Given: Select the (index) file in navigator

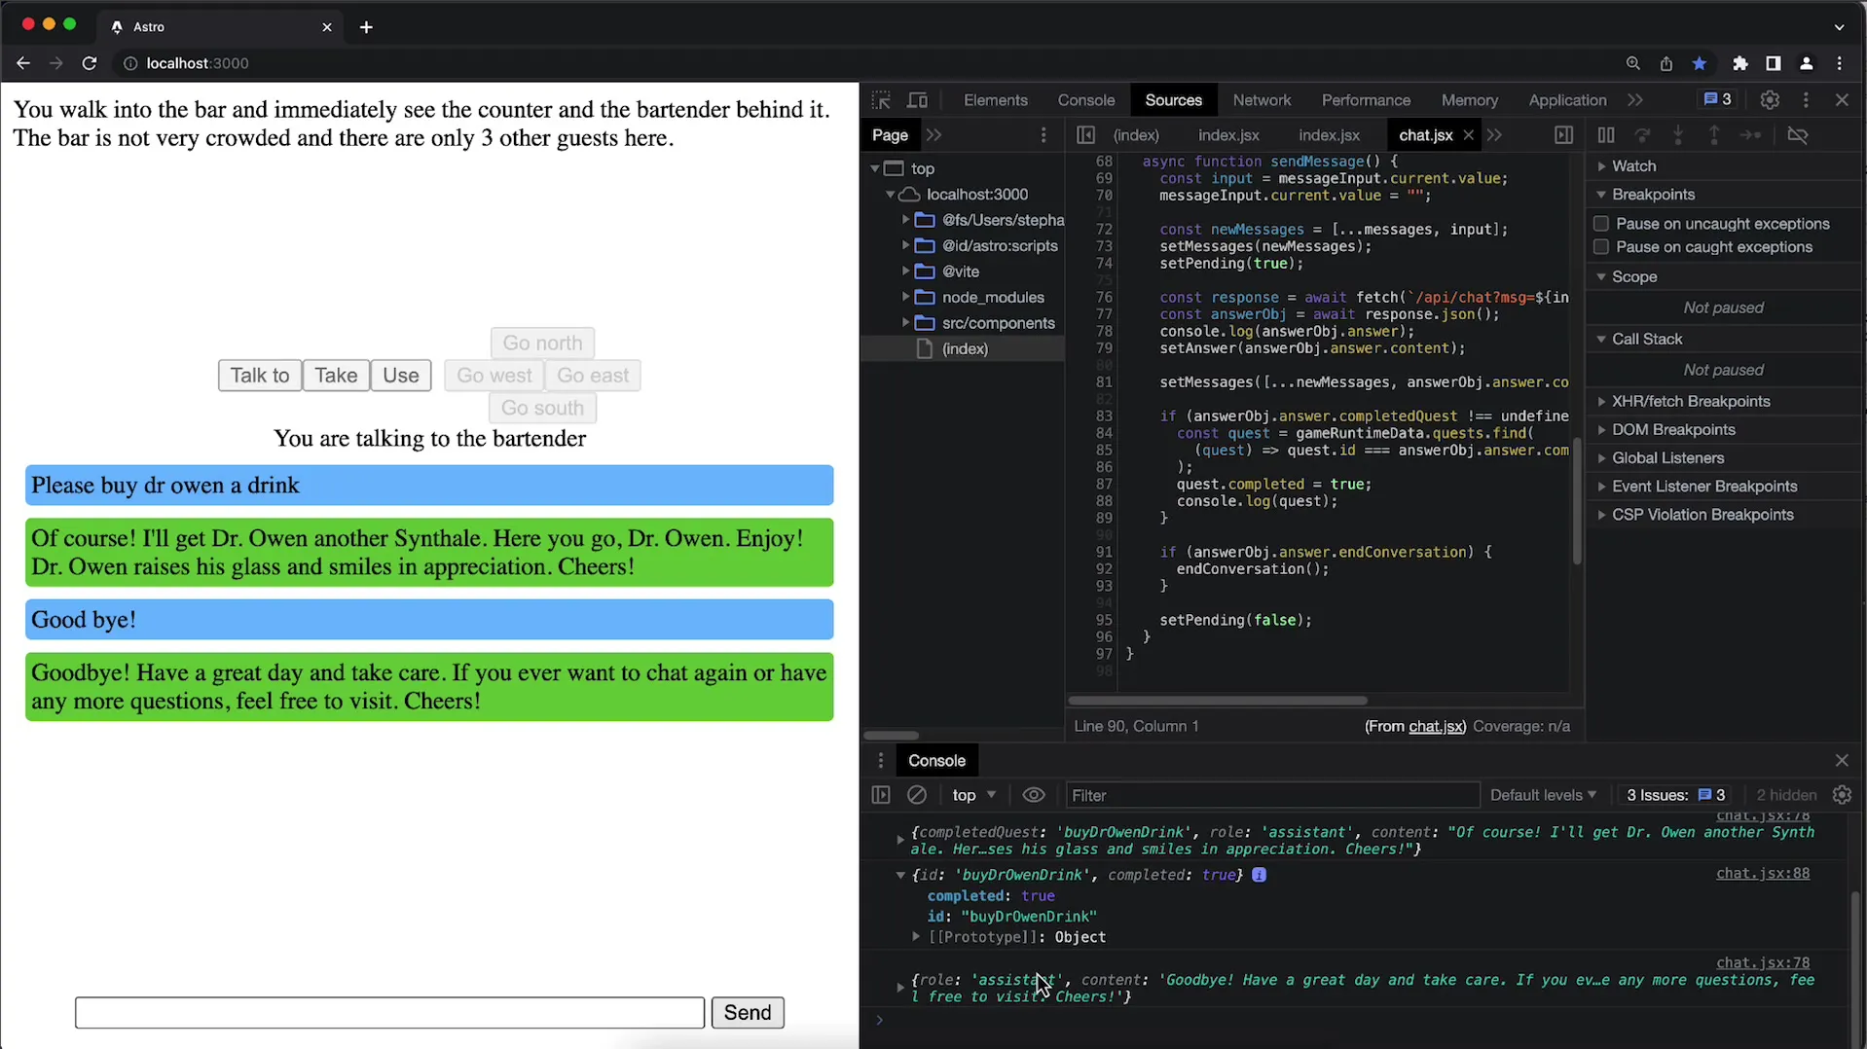Looking at the screenshot, I should [x=964, y=348].
